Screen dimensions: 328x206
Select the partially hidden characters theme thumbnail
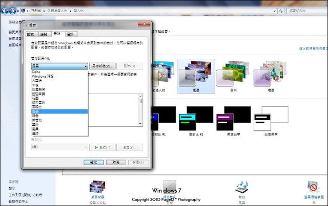click(x=163, y=76)
